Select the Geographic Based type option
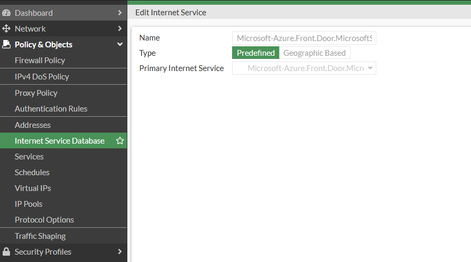Viewport: 471px width, 262px height. pyautogui.click(x=314, y=53)
